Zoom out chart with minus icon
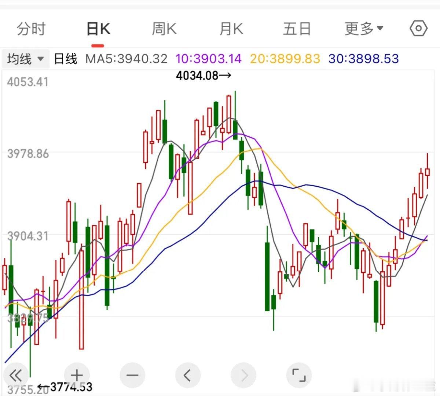The height and width of the screenshot is (396, 440). tap(132, 375)
